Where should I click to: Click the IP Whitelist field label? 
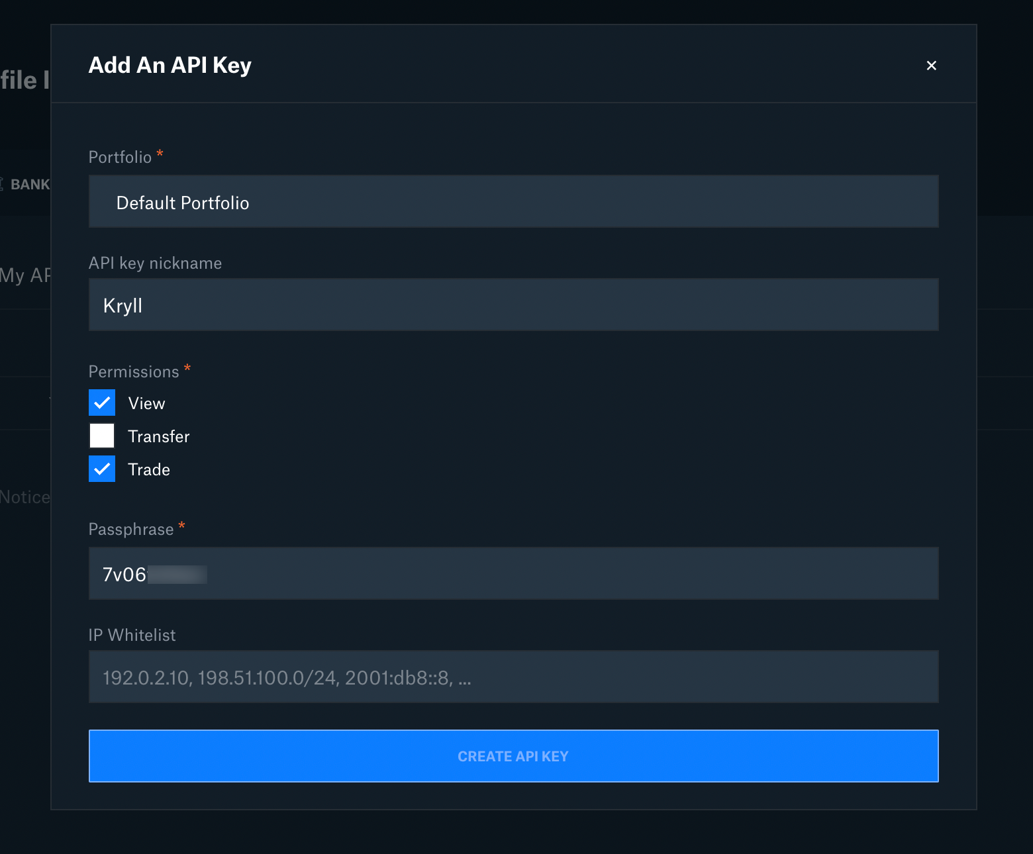point(132,635)
